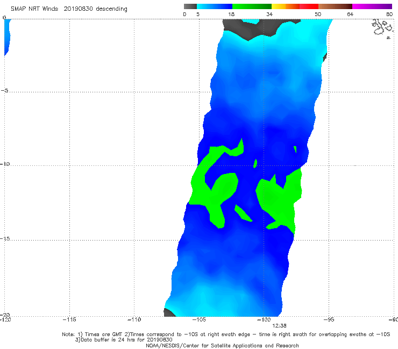Click the '-5' latitude axis label
This screenshot has width=398, height=349.
4,90
